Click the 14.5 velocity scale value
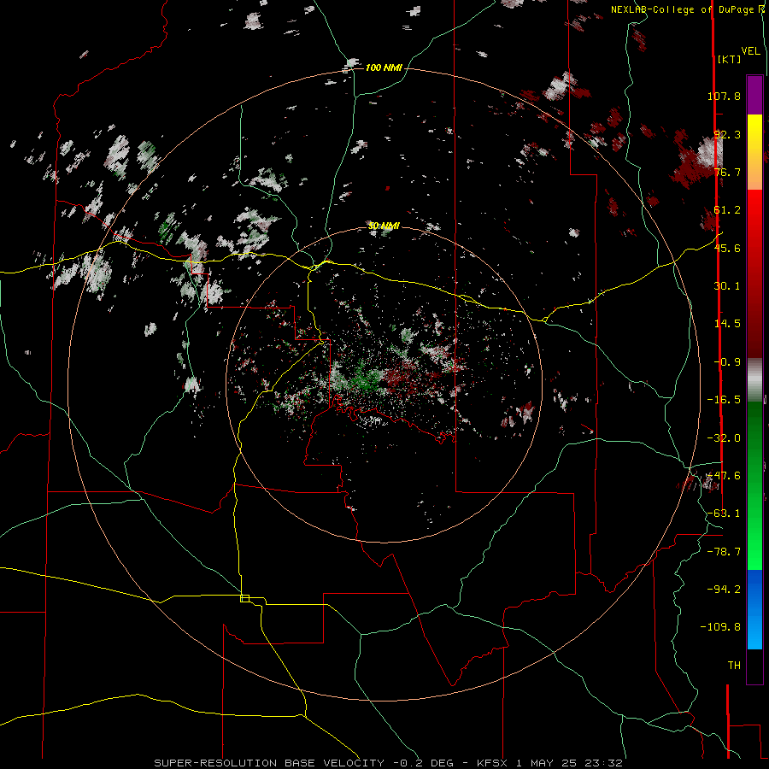769x769 pixels. coord(727,324)
